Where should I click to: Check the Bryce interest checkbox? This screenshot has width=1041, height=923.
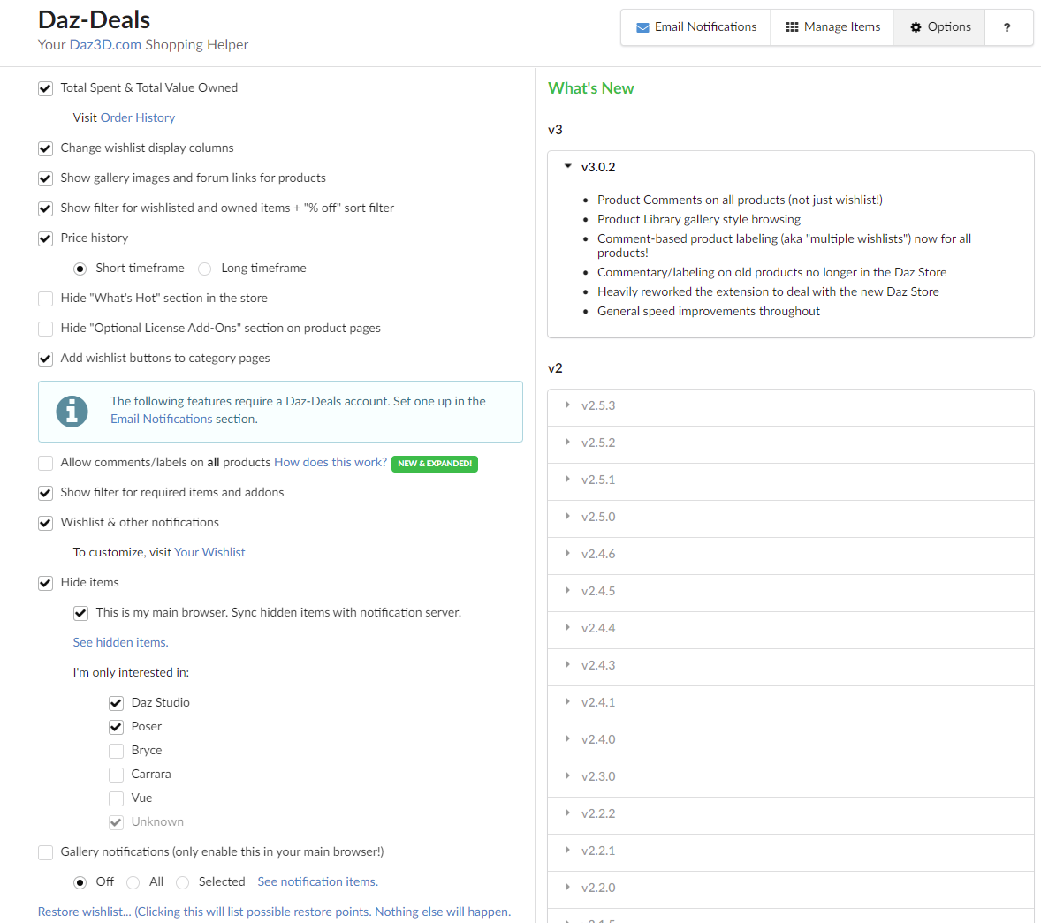click(116, 751)
